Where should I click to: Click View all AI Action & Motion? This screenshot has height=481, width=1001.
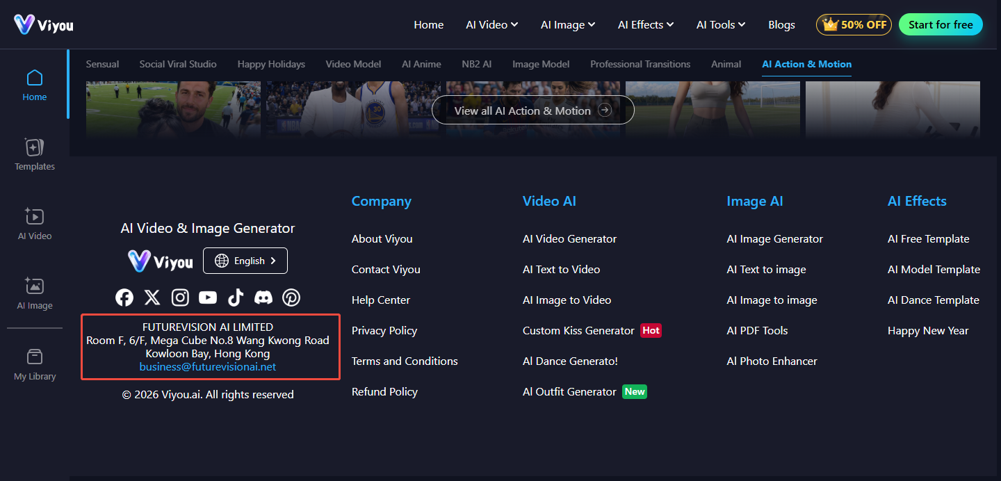[533, 111]
